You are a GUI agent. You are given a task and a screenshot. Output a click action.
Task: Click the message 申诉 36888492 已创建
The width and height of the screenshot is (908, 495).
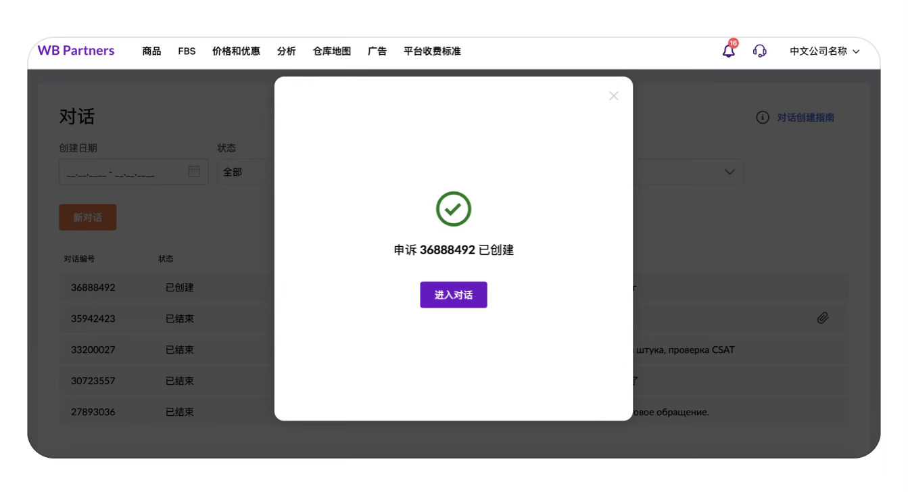coord(454,250)
